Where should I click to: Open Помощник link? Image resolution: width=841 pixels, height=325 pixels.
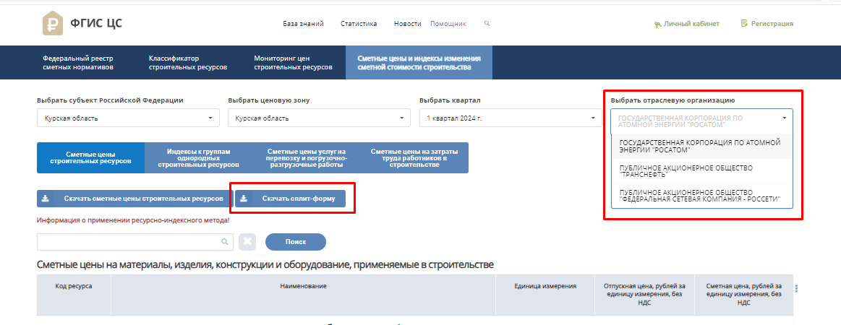tap(448, 24)
